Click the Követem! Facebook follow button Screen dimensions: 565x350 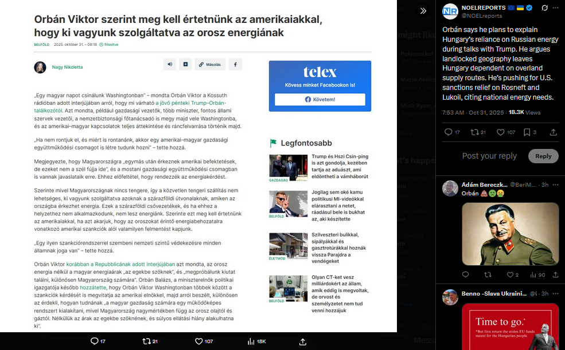320,99
